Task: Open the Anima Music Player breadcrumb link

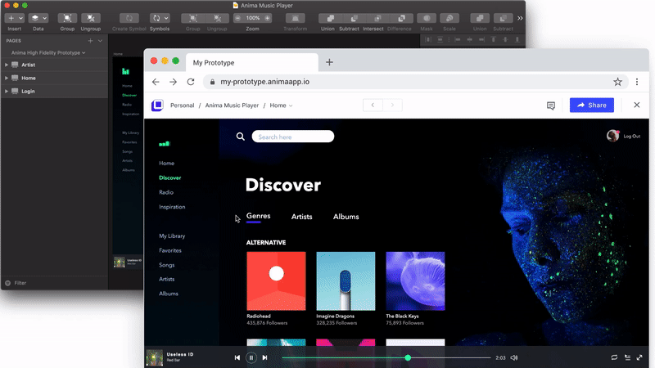Action: pos(232,105)
